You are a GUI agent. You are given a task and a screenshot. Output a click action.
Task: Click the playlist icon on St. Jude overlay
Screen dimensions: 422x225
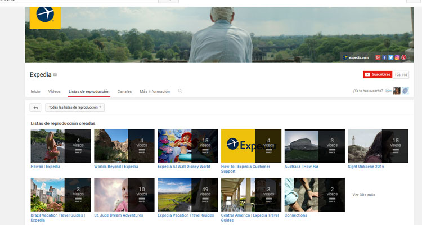click(142, 200)
